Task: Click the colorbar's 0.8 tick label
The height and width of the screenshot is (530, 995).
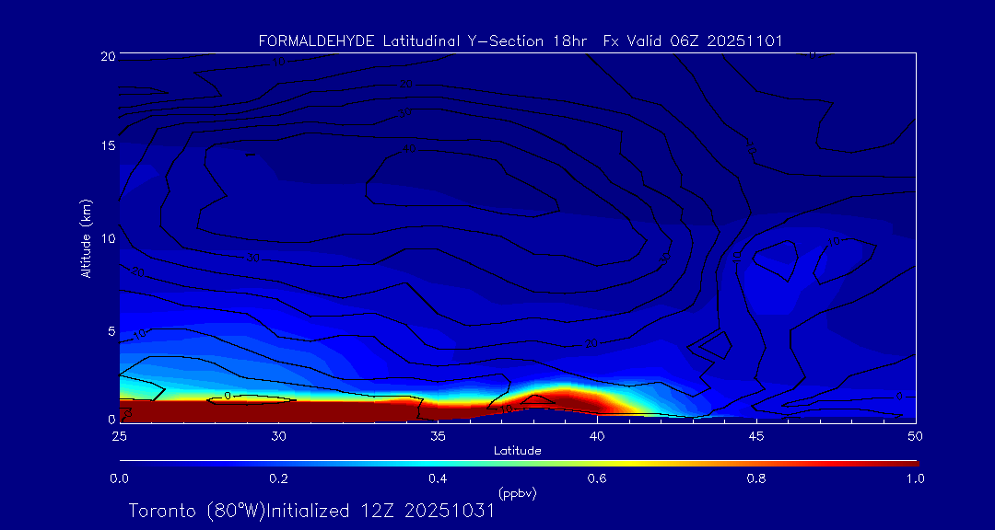Action: click(756, 478)
